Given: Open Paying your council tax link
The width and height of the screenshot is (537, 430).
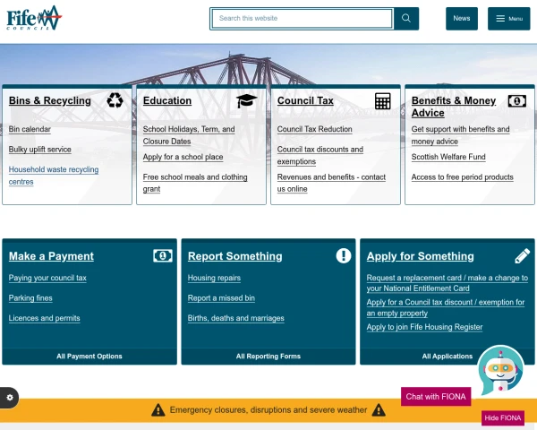Looking at the screenshot, I should 47,278.
